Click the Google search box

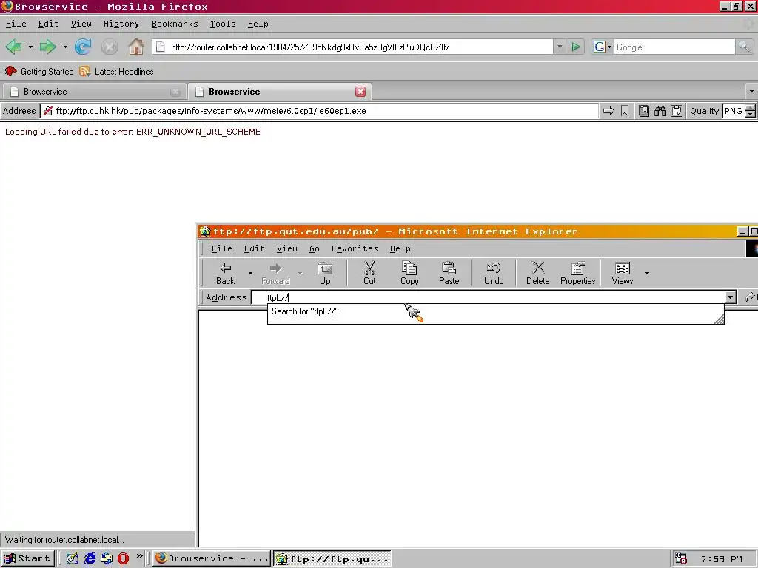click(x=674, y=47)
